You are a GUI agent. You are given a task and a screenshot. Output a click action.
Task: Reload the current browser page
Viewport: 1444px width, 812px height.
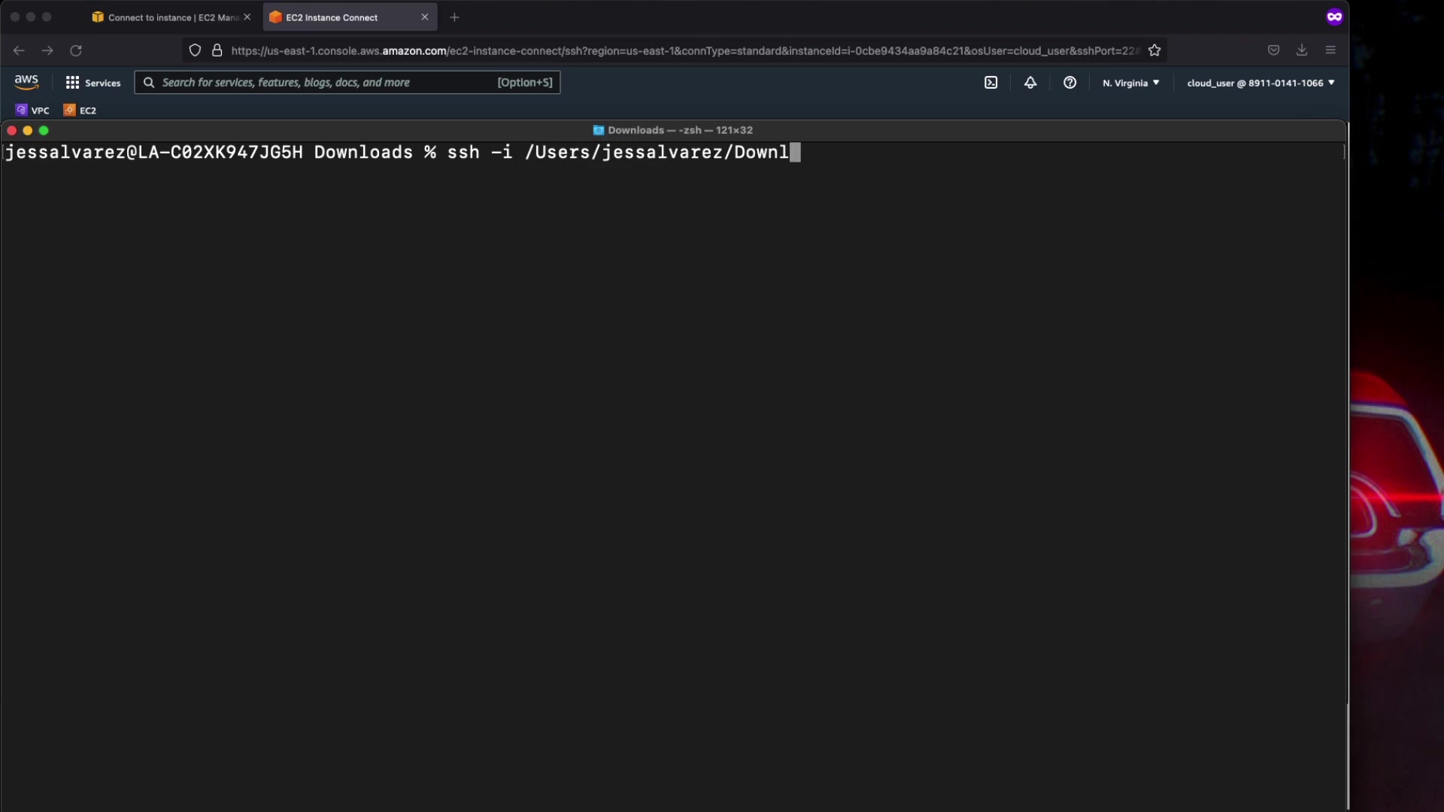point(76,50)
